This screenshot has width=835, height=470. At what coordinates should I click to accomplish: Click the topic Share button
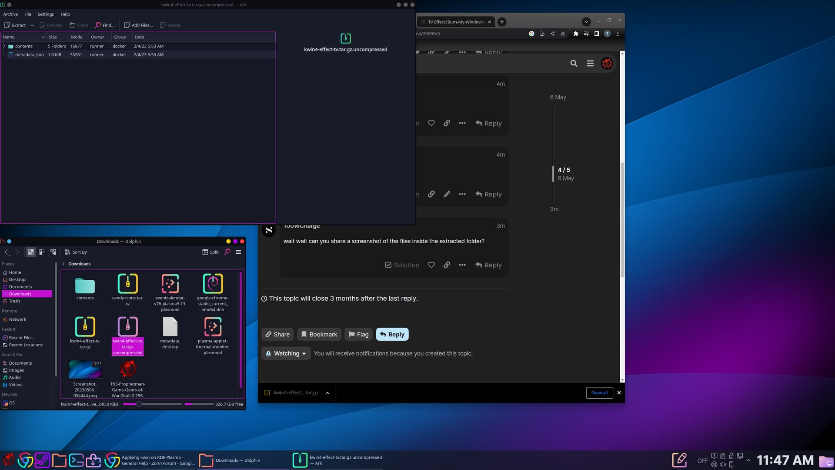tap(277, 334)
